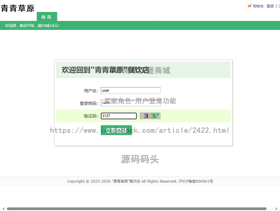Click the 用户名 label
This screenshot has height=211, width=280.
91,91
